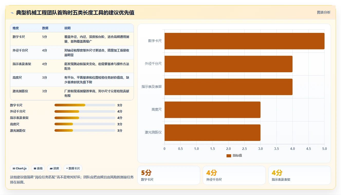Click the lightning icon beside the title

point(12,13)
